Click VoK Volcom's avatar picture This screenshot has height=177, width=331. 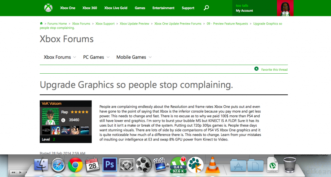pyautogui.click(x=50, y=116)
